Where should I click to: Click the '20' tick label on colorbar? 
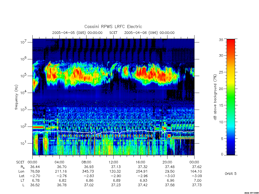(221, 89)
